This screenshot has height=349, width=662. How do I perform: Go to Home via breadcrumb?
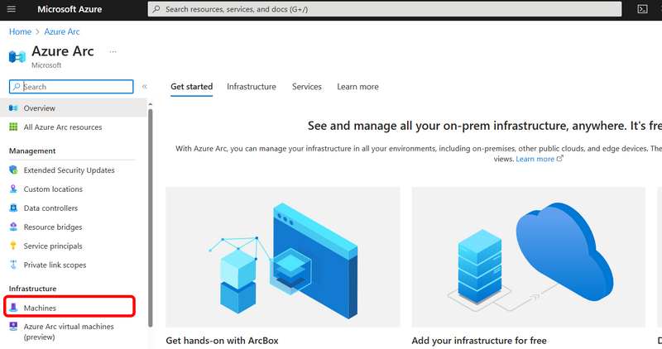pos(20,31)
